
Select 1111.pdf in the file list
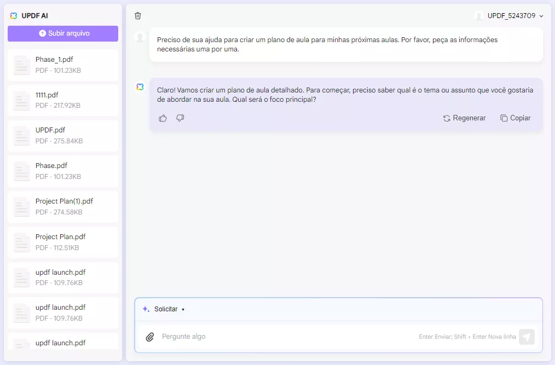coord(63,101)
